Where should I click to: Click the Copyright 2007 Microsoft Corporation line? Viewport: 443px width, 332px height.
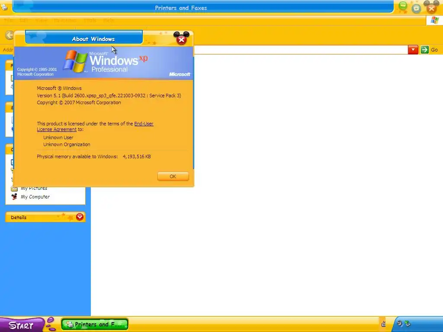point(79,102)
